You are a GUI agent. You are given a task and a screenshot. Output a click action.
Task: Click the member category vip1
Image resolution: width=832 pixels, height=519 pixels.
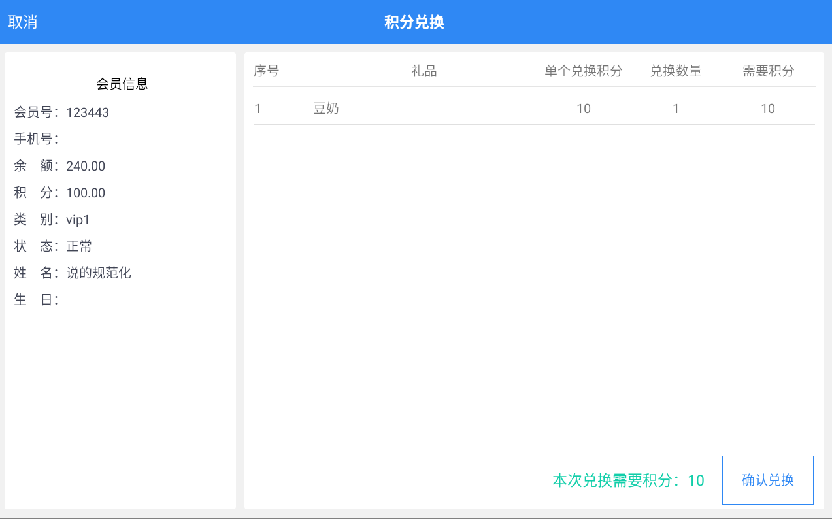(78, 220)
